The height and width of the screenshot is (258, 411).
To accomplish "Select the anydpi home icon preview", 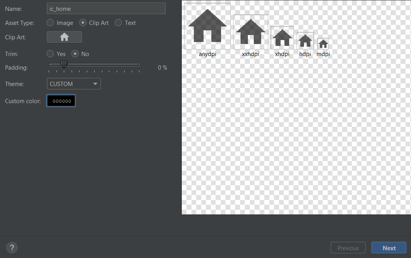I will (207, 26).
